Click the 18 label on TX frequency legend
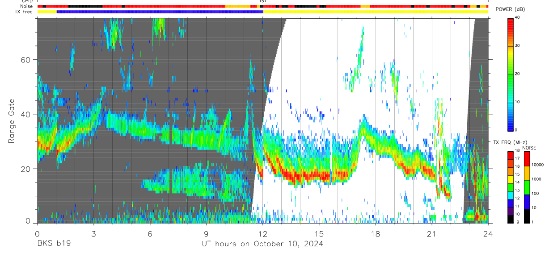Image resolution: width=549 pixels, height=253 pixels. (x=518, y=151)
